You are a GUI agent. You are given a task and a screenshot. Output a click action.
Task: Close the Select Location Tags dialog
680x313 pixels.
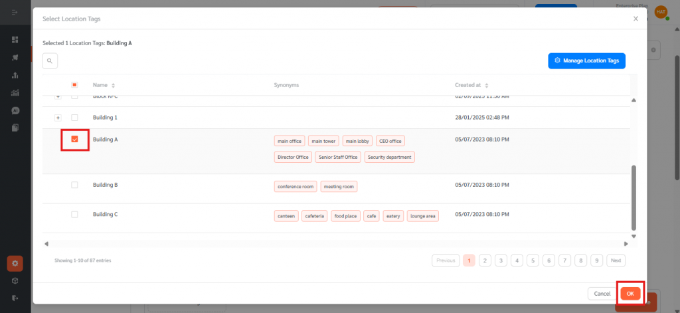pyautogui.click(x=636, y=19)
